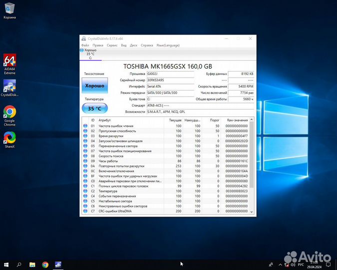Image resolution: width=337 pixels, height=270 pixels.
Task: Click the power-on count 7754 раз
Action: point(241,93)
